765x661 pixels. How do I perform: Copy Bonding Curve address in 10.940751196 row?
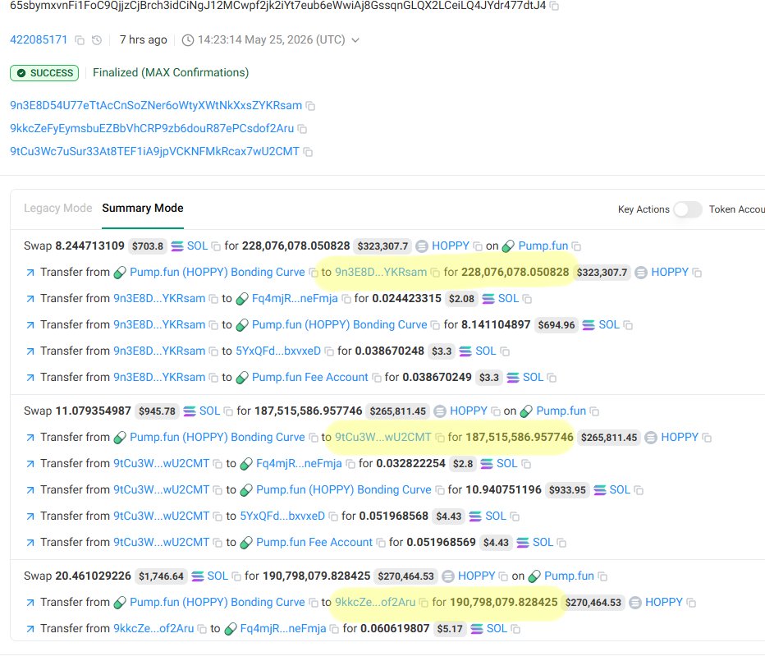point(440,490)
